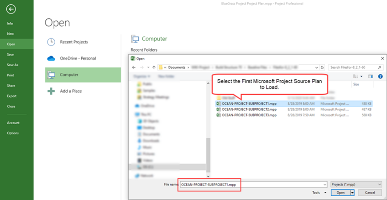Click the File name input field

253,185
